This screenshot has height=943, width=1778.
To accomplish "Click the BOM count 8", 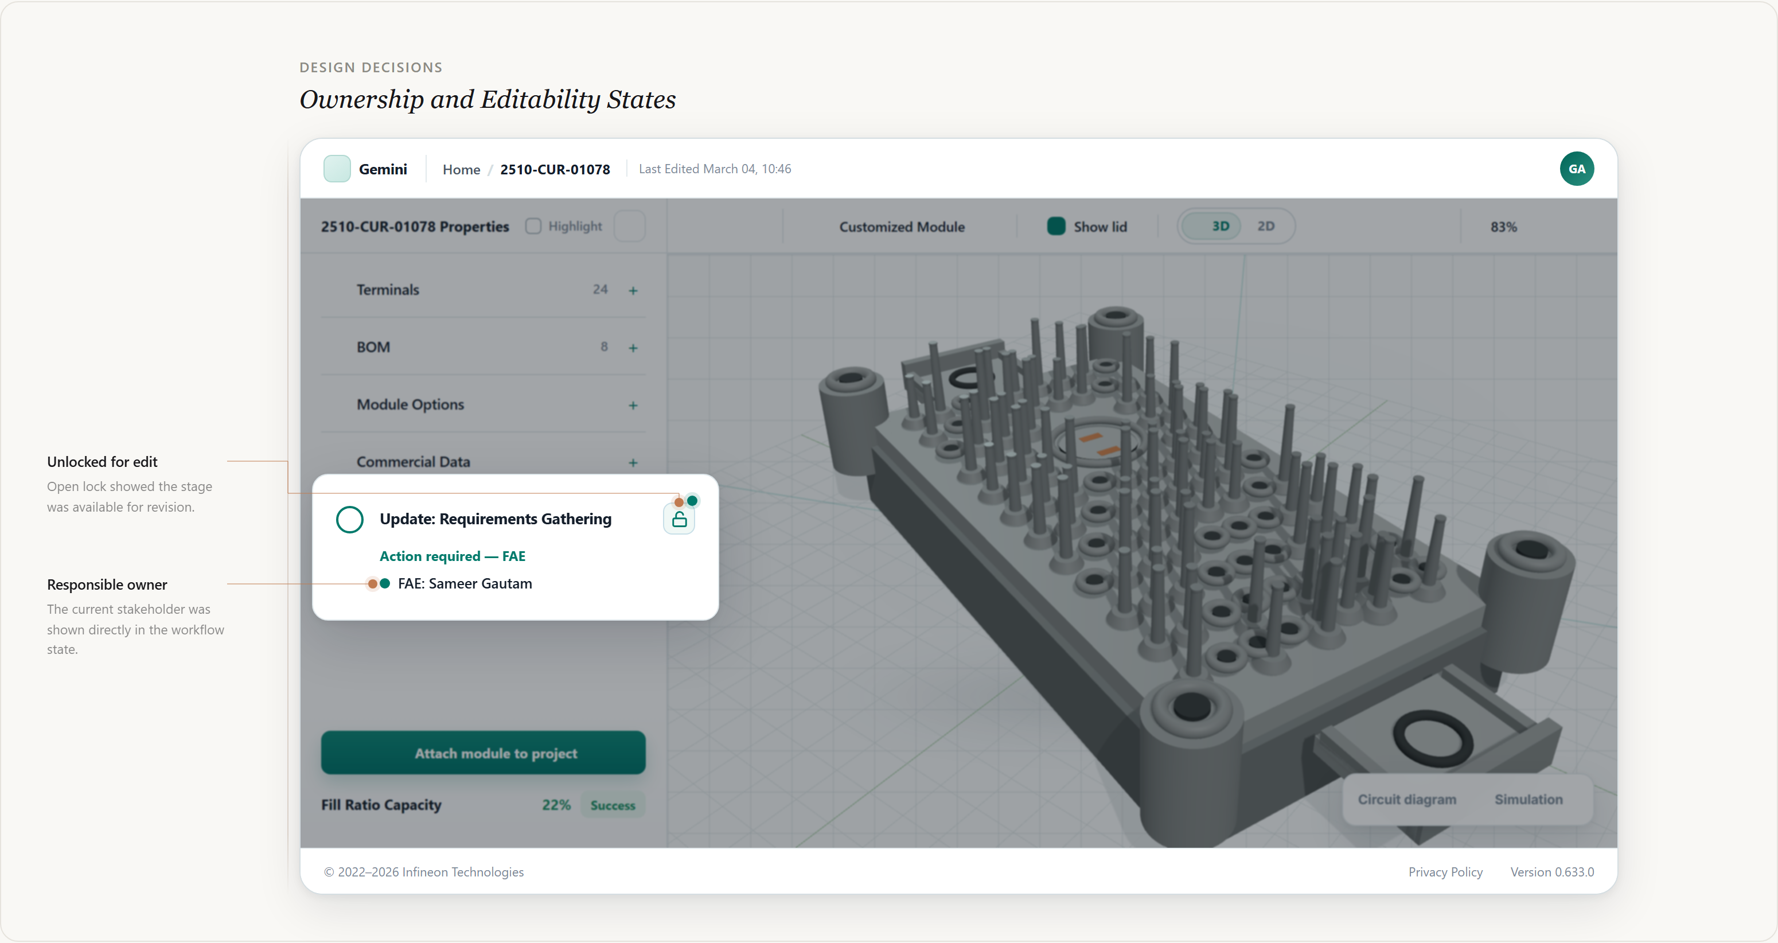I will pos(604,346).
